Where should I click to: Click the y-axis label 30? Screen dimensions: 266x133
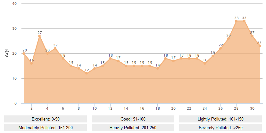click(14, 28)
